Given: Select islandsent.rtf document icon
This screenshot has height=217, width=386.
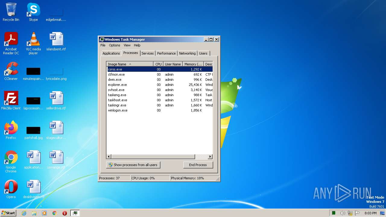Looking at the screenshot, I should (56, 42).
